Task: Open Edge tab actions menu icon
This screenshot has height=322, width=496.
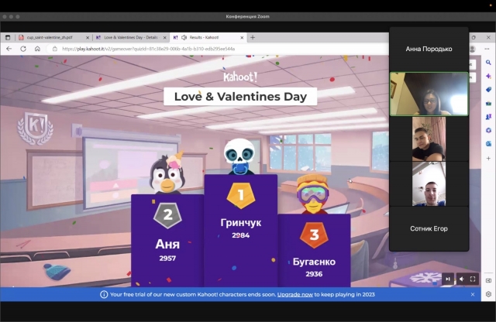Action: tap(8, 38)
